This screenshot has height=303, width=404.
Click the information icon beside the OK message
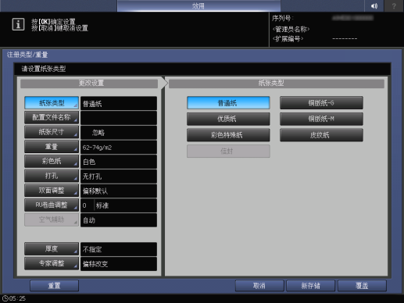[x=18, y=24]
